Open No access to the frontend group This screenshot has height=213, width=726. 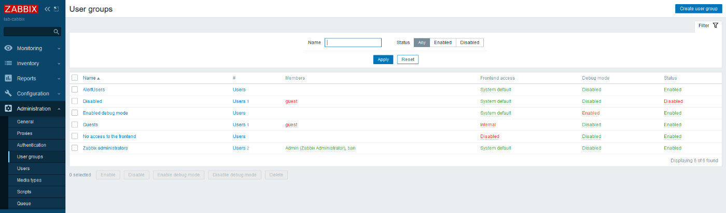click(109, 136)
